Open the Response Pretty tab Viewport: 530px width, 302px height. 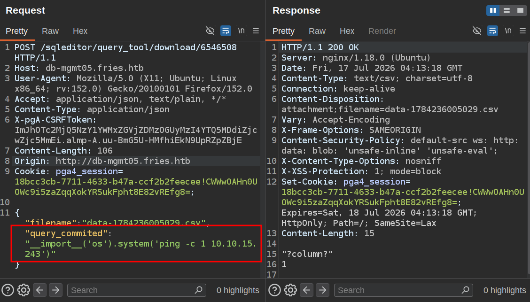pos(284,31)
